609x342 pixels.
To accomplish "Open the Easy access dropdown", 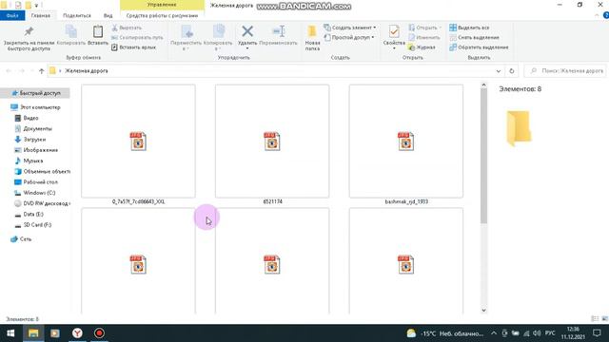I will point(349,38).
